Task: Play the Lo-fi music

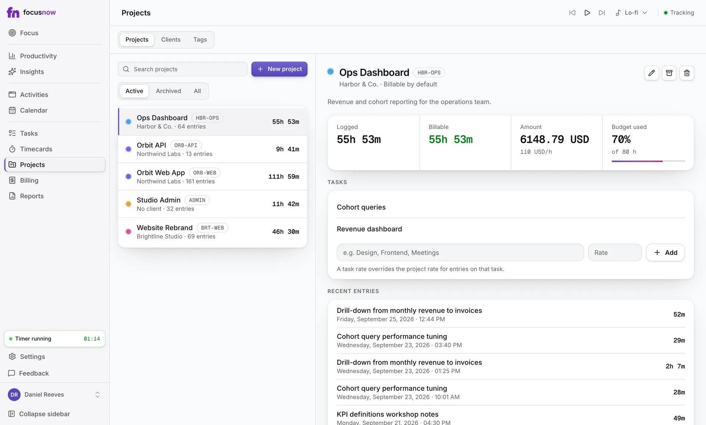Action: tap(587, 13)
